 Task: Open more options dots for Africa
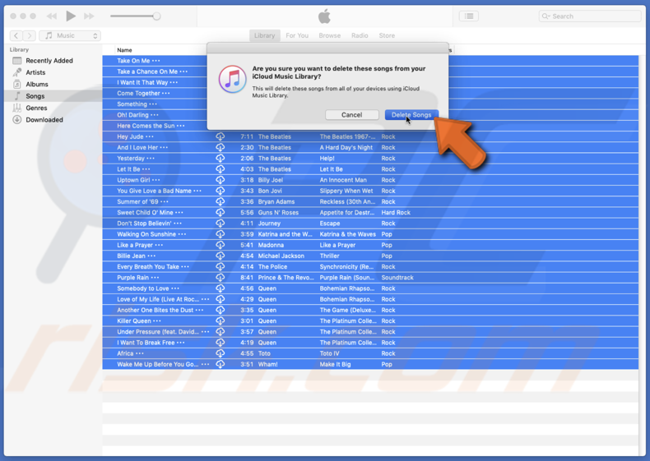click(139, 353)
